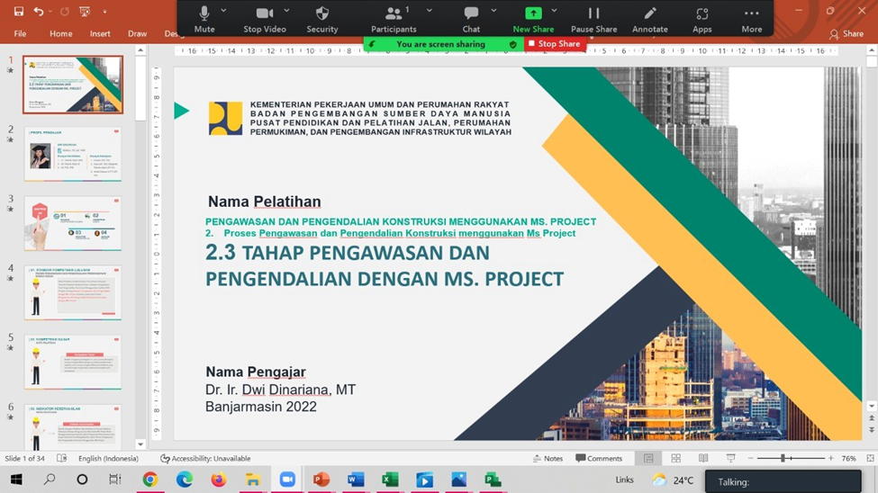Select slide 3 thumbnail
Viewport: 878px width, 493px height.
73,223
